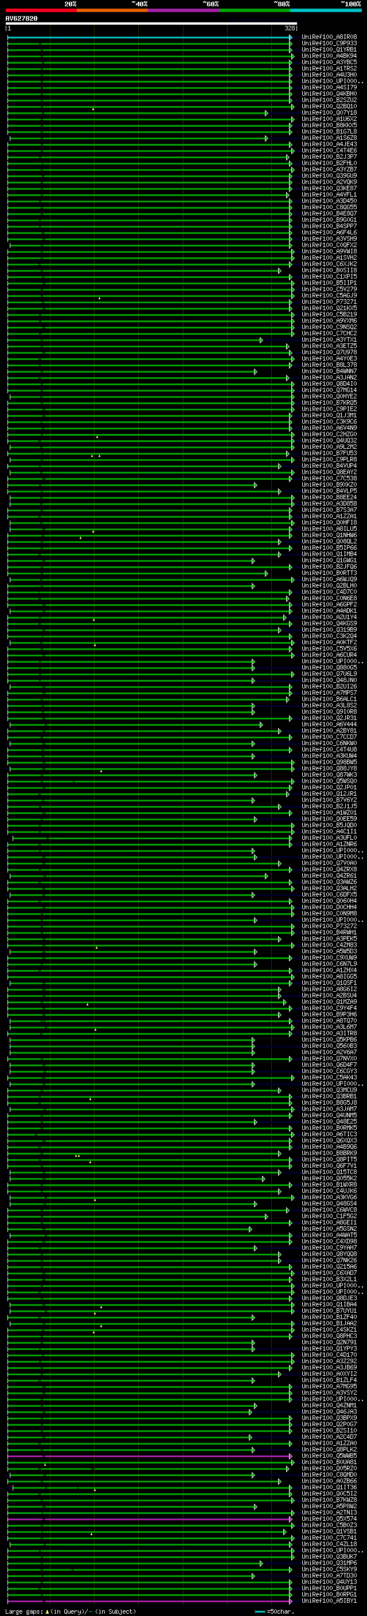The image size is (367, 1616).
Task: Select hit UniRef100_B2J3P7
Action: [x=329, y=157]
